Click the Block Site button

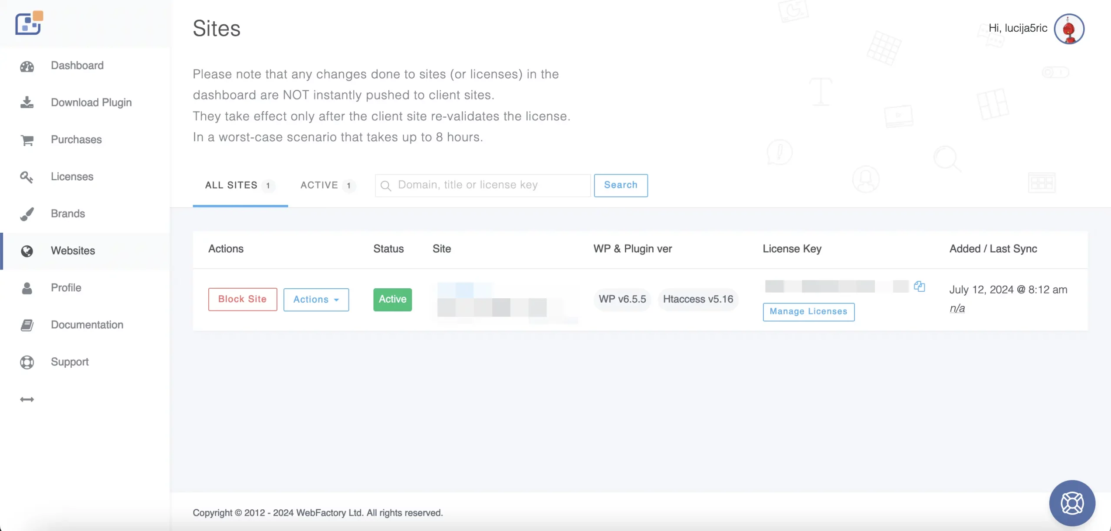pos(242,298)
